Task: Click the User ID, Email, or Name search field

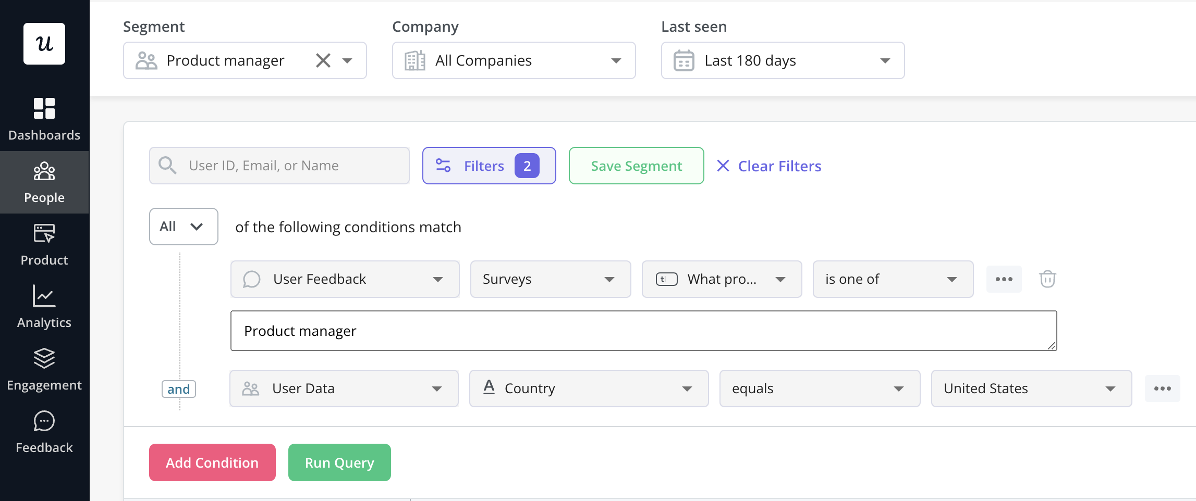Action: (279, 165)
